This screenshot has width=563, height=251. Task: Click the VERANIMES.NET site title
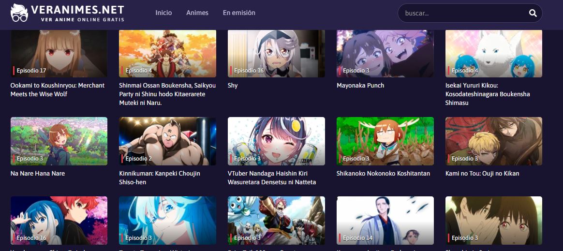[x=77, y=10]
